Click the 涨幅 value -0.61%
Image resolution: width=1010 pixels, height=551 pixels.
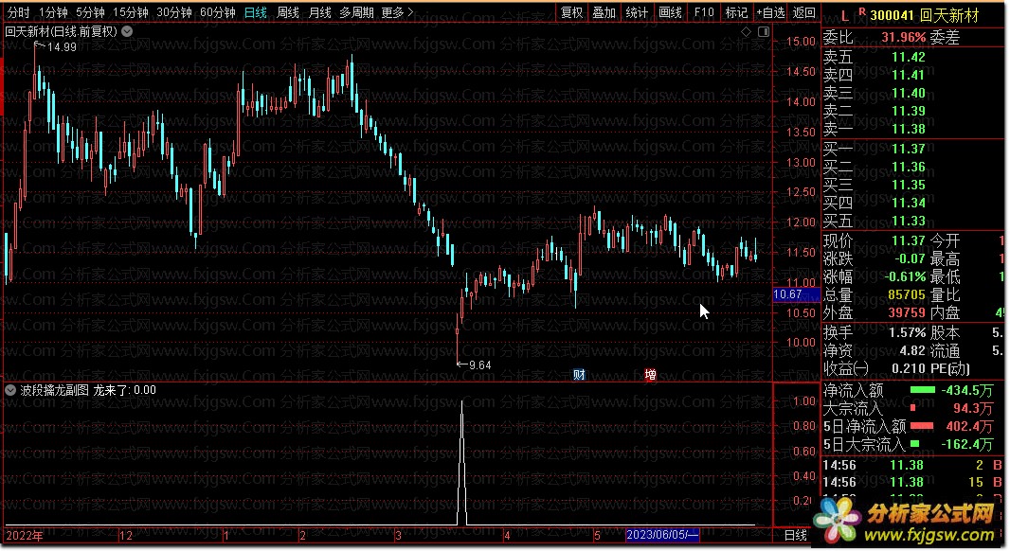point(903,276)
